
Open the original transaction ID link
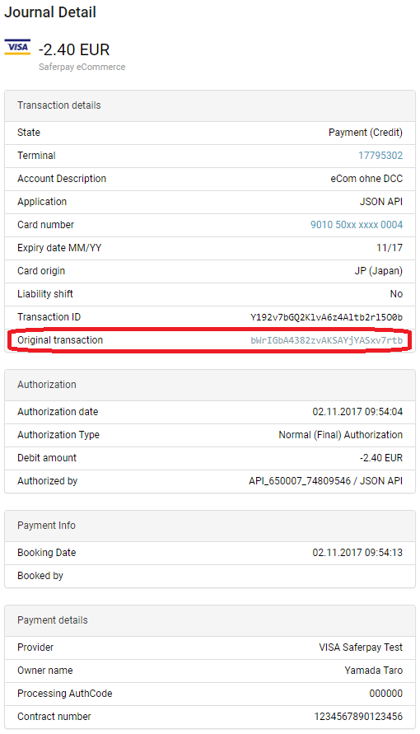tap(326, 340)
